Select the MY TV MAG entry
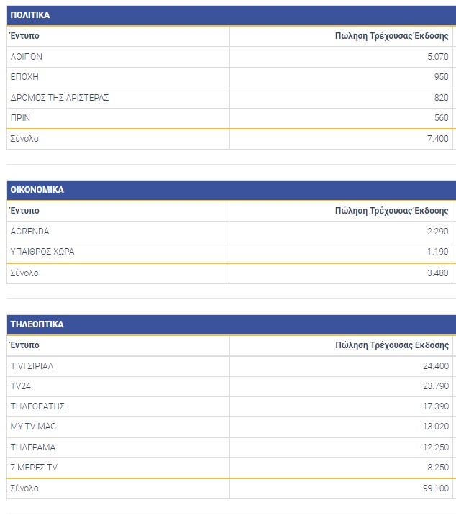456x515 pixels. [x=33, y=427]
